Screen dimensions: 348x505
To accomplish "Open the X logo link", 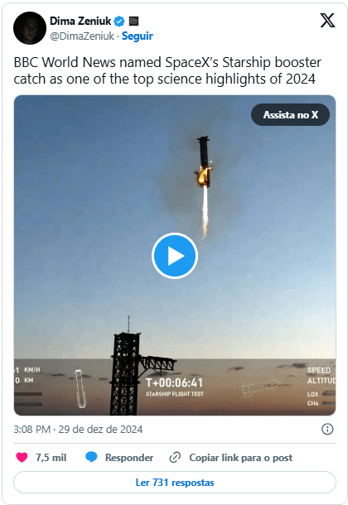I will tap(327, 21).
